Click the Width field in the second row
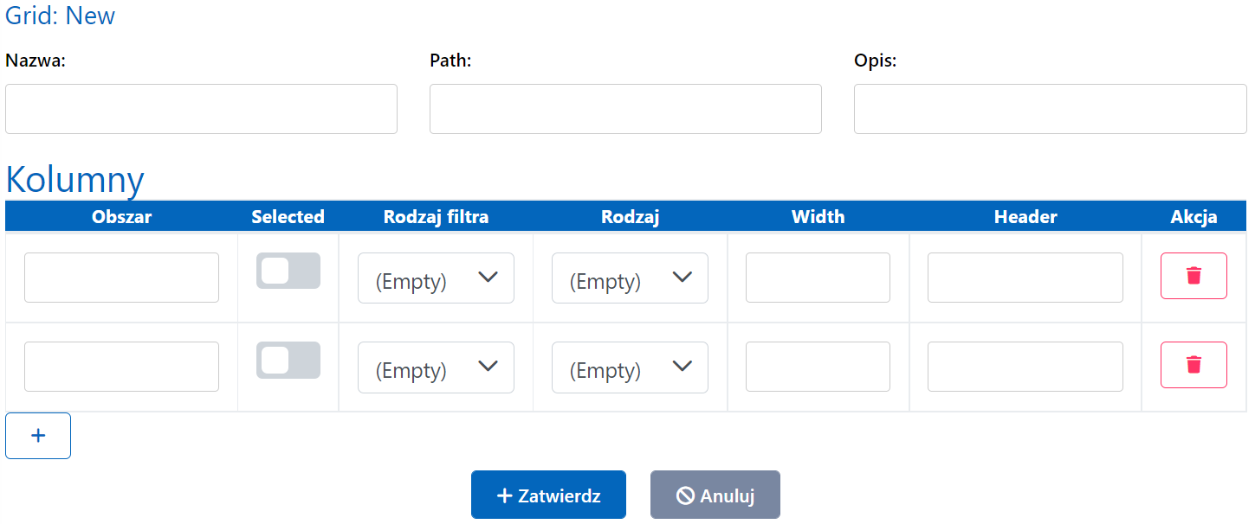This screenshot has width=1255, height=524. (x=818, y=367)
